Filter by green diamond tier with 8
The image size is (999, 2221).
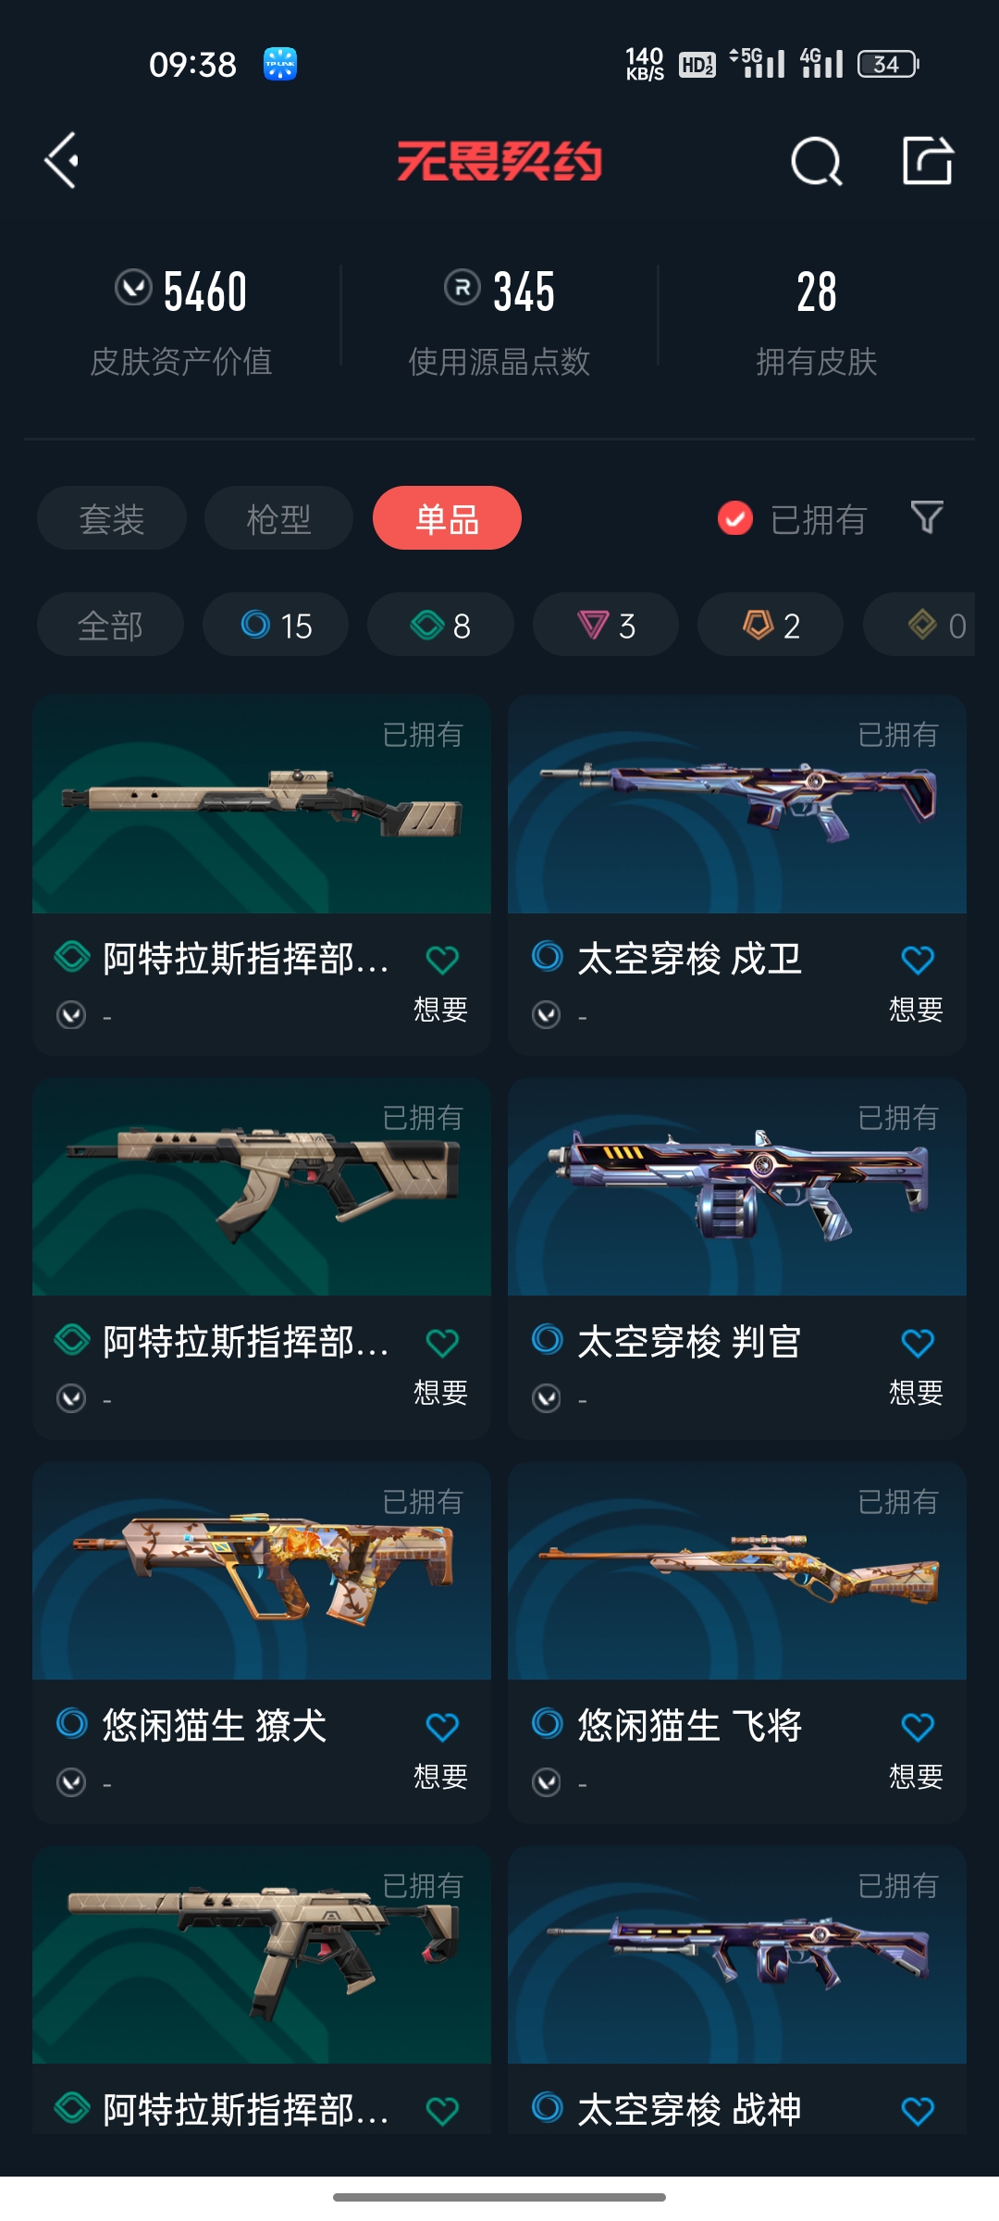(440, 625)
